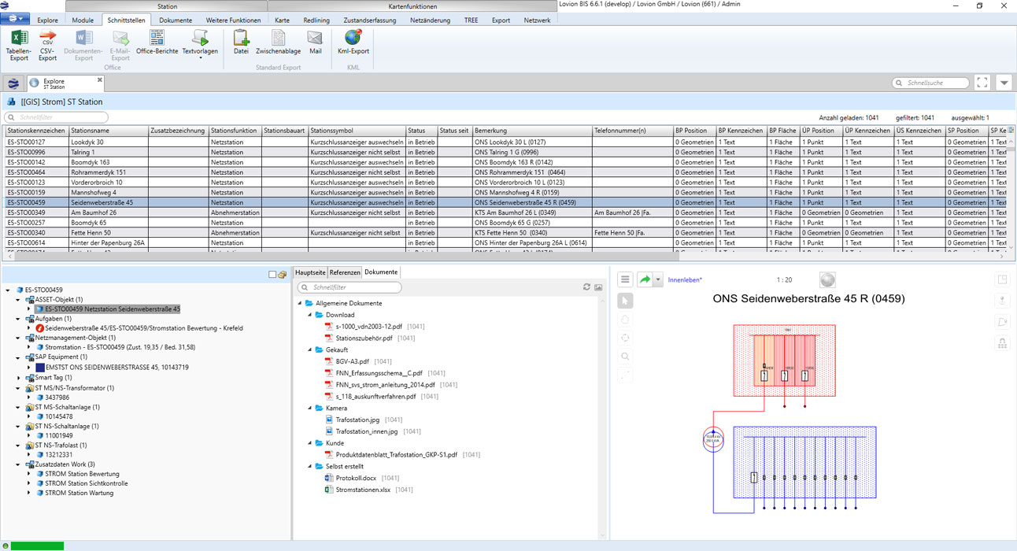Click Dokumente Schnellfilter input field

[x=349, y=287]
